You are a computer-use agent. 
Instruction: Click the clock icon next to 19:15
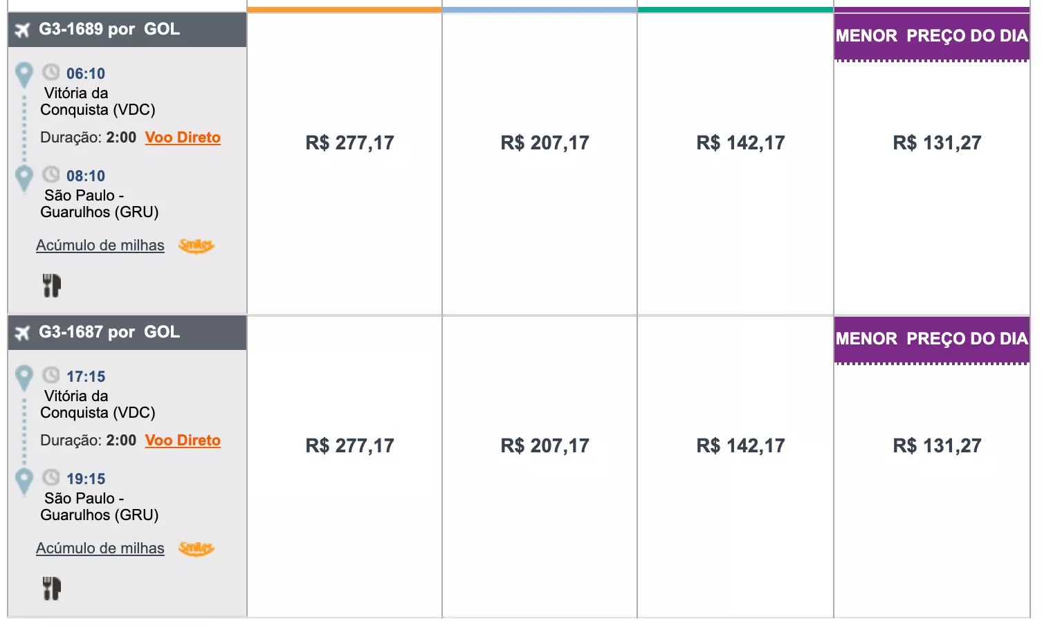51,477
